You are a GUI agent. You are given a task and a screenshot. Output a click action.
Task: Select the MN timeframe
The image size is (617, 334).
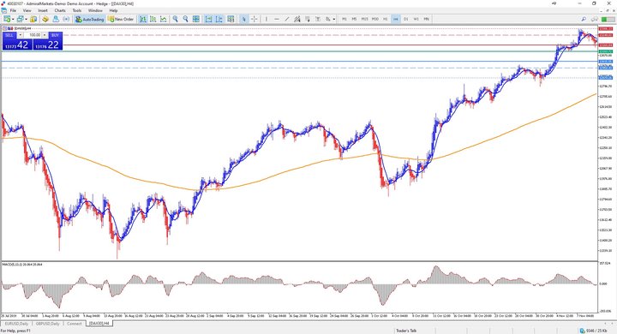pos(426,19)
